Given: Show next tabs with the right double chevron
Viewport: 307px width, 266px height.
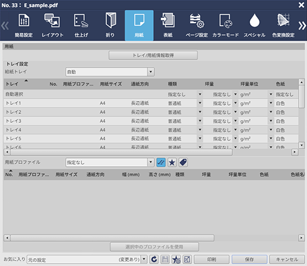Looking at the screenshot, I should tap(302, 26).
